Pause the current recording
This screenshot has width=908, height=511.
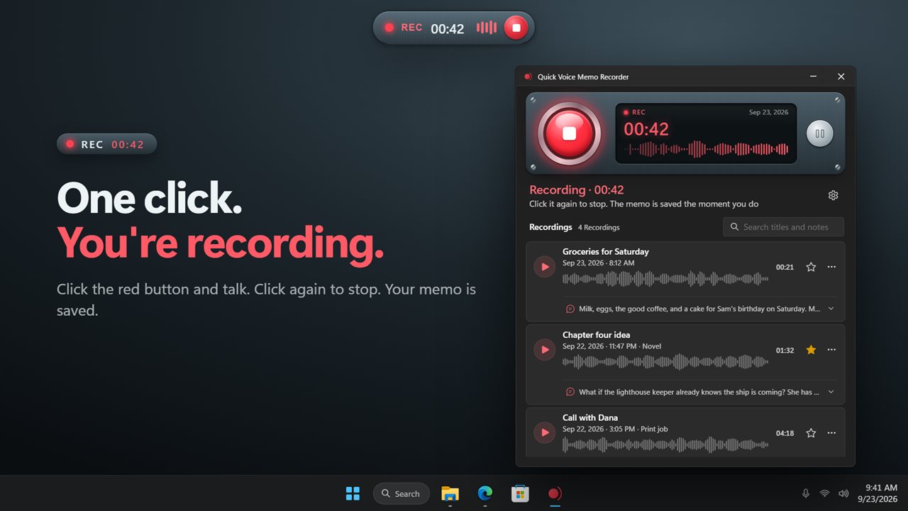819,133
